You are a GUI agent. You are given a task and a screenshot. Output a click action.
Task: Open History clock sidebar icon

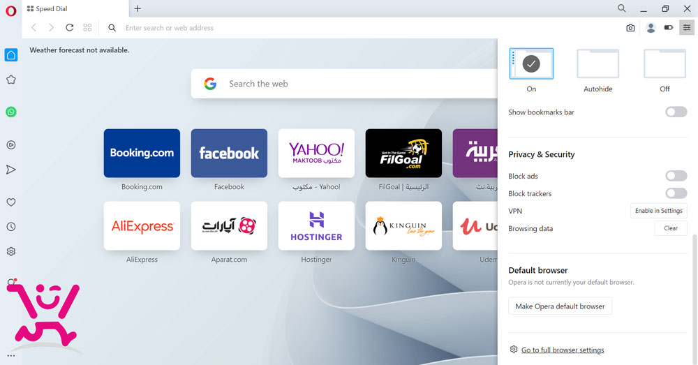(11, 227)
